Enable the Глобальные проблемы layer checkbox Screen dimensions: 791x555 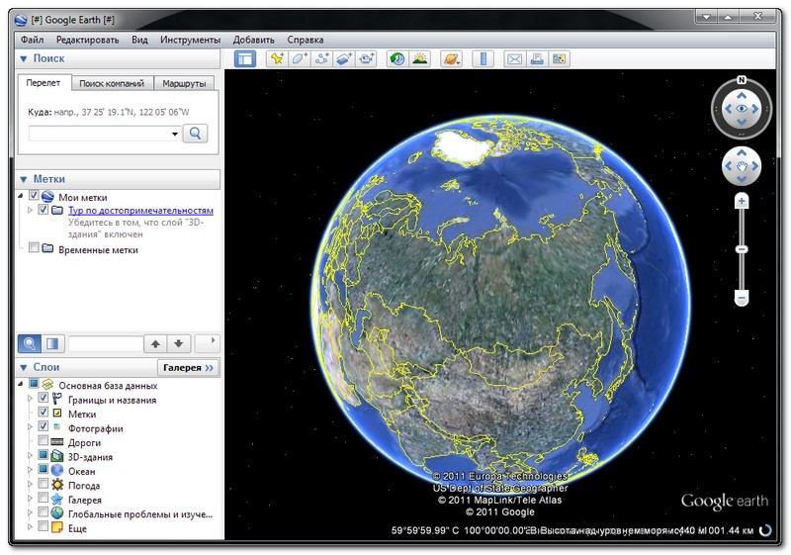[x=44, y=512]
